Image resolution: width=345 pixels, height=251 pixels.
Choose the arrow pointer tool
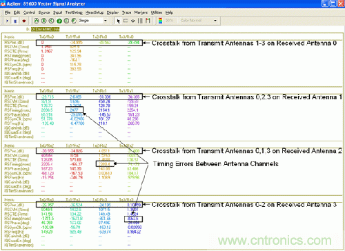click(x=119, y=21)
